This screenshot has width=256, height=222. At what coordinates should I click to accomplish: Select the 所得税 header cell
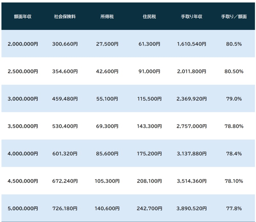(x=107, y=16)
